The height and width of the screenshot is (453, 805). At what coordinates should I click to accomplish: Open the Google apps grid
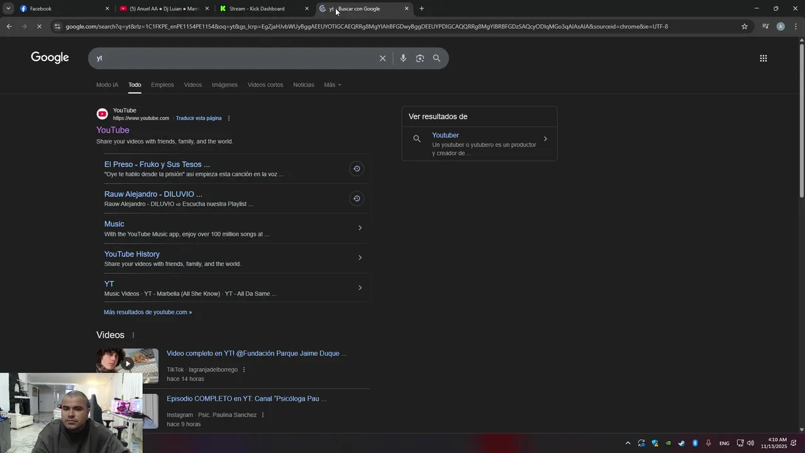tap(763, 58)
